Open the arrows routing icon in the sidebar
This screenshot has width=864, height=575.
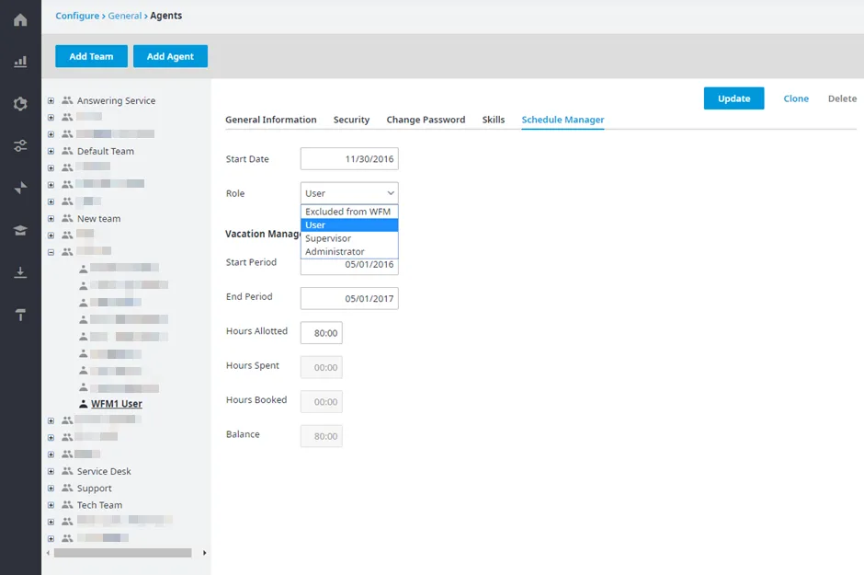point(20,188)
